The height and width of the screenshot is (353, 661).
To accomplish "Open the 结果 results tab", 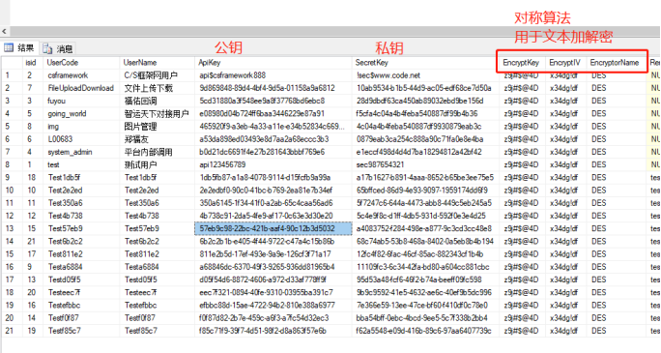I will [x=19, y=47].
